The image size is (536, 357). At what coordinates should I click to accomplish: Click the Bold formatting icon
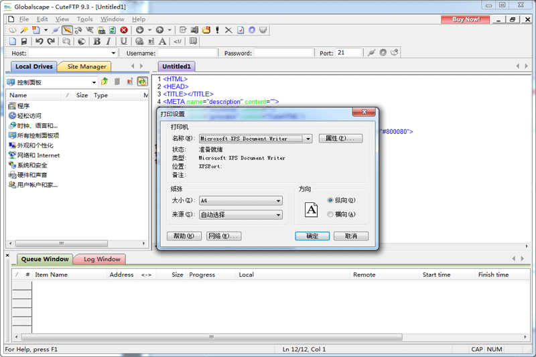click(x=97, y=42)
